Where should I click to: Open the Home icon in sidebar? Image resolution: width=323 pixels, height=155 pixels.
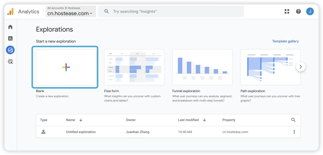click(x=10, y=27)
